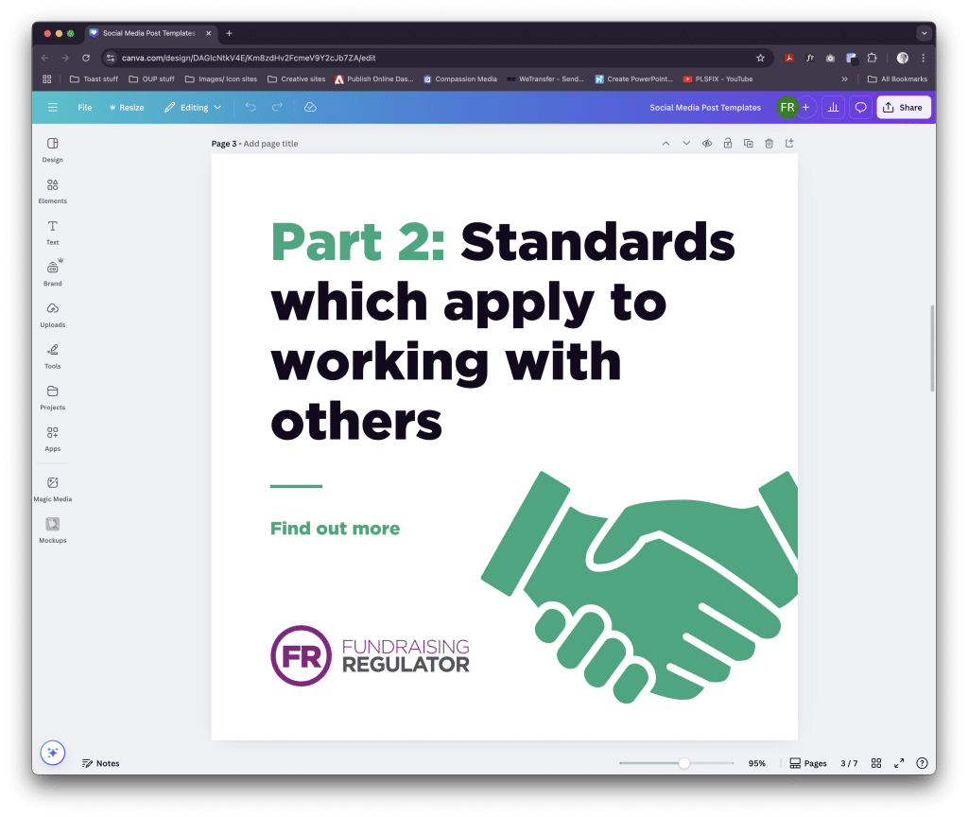Click the Share button
The width and height of the screenshot is (968, 817).
904,107
